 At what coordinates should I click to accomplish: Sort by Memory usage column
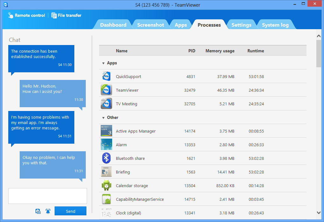click(220, 51)
